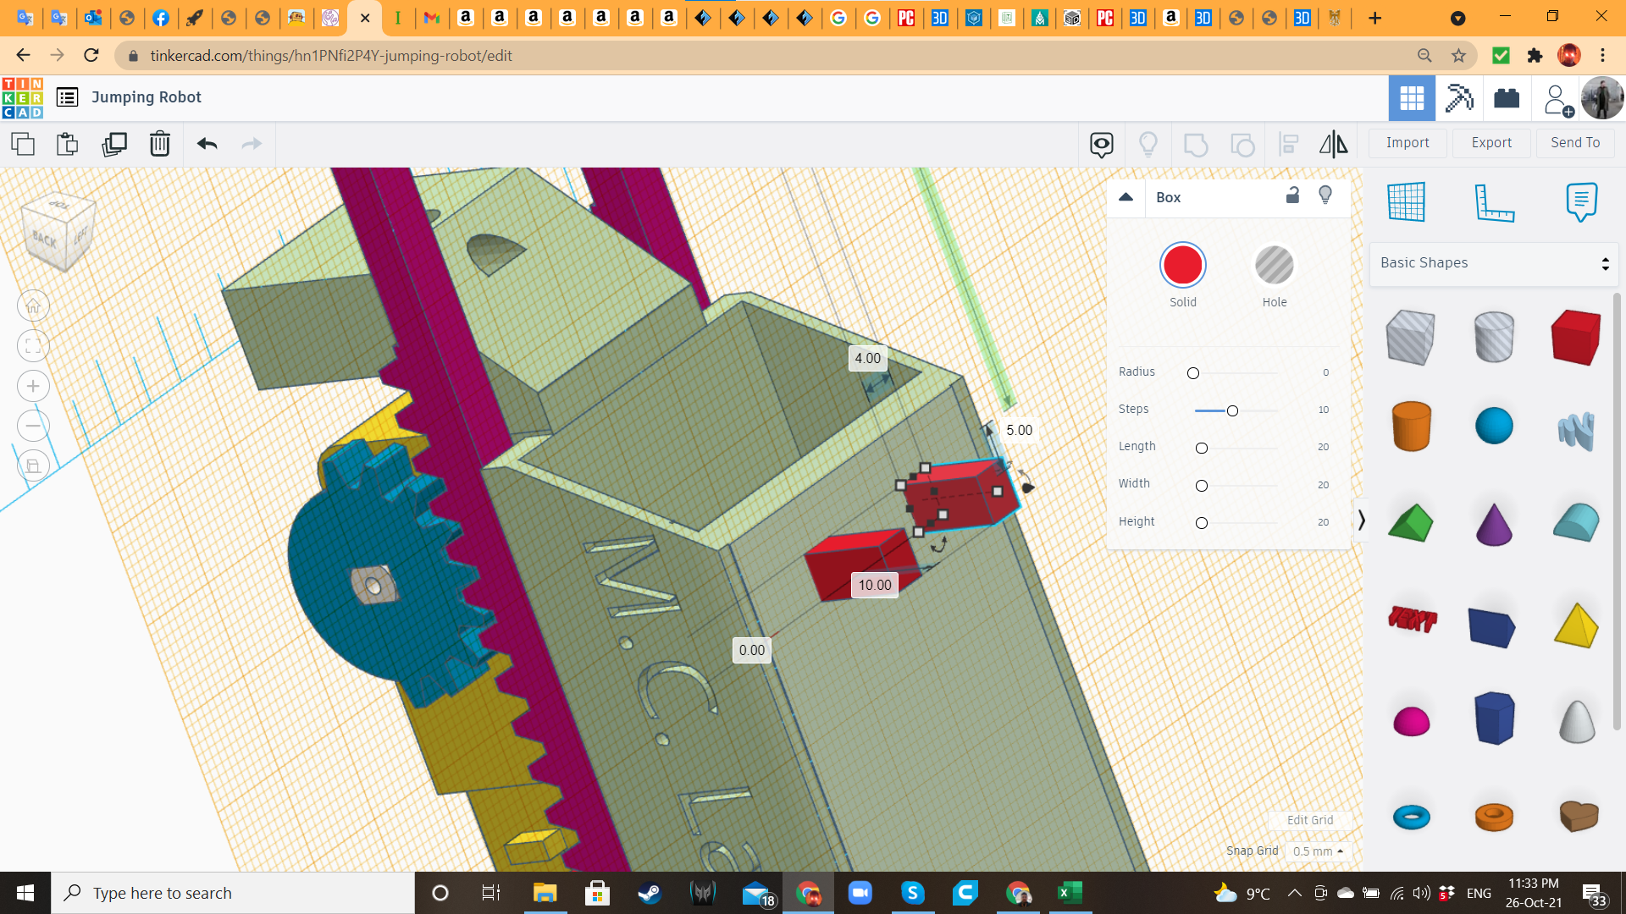This screenshot has height=914, width=1626.
Task: Click the Import button
Action: tap(1407, 143)
